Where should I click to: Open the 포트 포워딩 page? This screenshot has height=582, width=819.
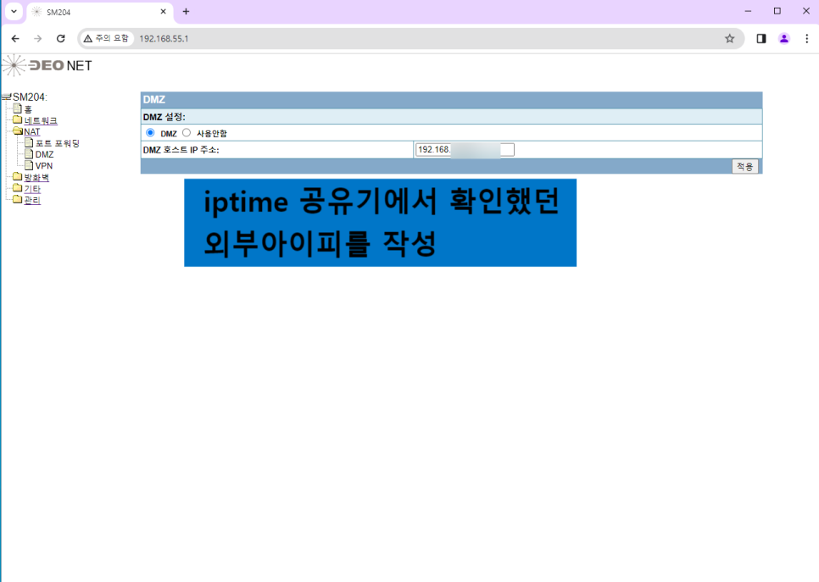click(x=58, y=143)
